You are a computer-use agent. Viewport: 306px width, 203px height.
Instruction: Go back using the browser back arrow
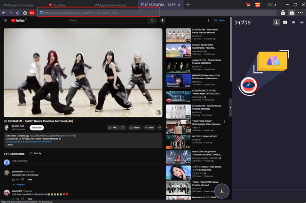[x=4, y=13]
